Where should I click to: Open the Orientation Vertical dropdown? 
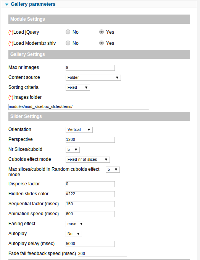(x=79, y=130)
